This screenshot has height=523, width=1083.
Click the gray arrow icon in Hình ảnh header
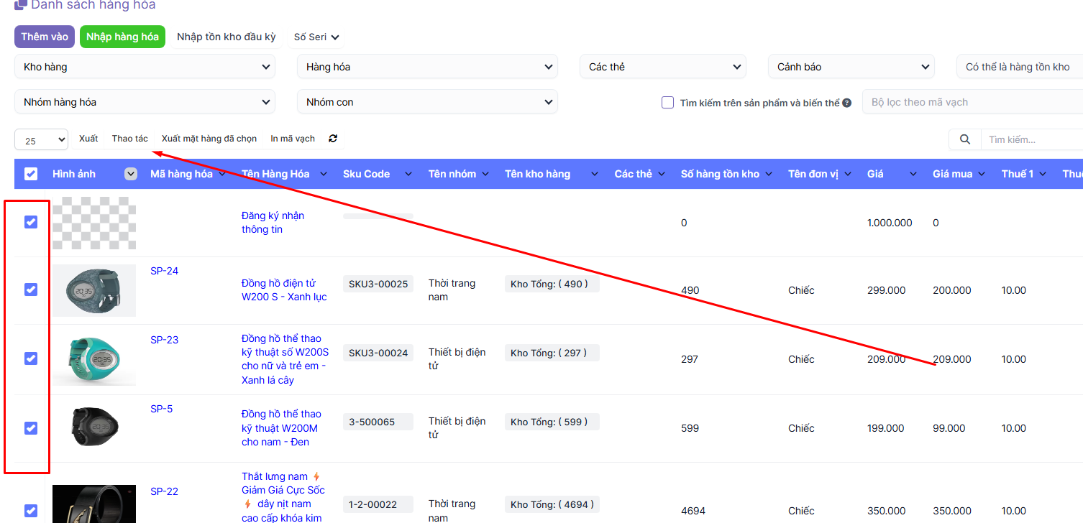(130, 174)
